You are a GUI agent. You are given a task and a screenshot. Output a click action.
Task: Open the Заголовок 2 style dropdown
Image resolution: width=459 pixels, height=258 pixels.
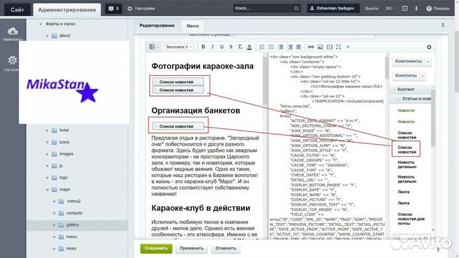178,47
